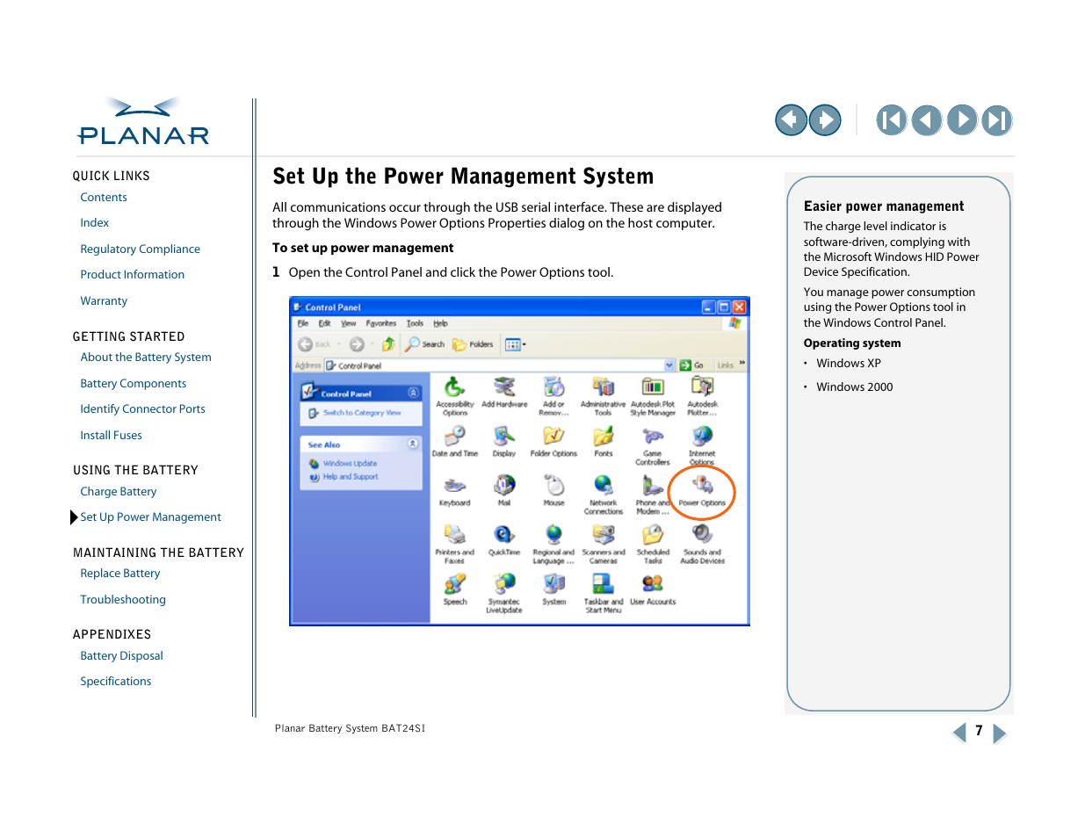Viewport: 1085px width, 838px height.
Task: Go to next page arrow beside 7
Action: 999,733
